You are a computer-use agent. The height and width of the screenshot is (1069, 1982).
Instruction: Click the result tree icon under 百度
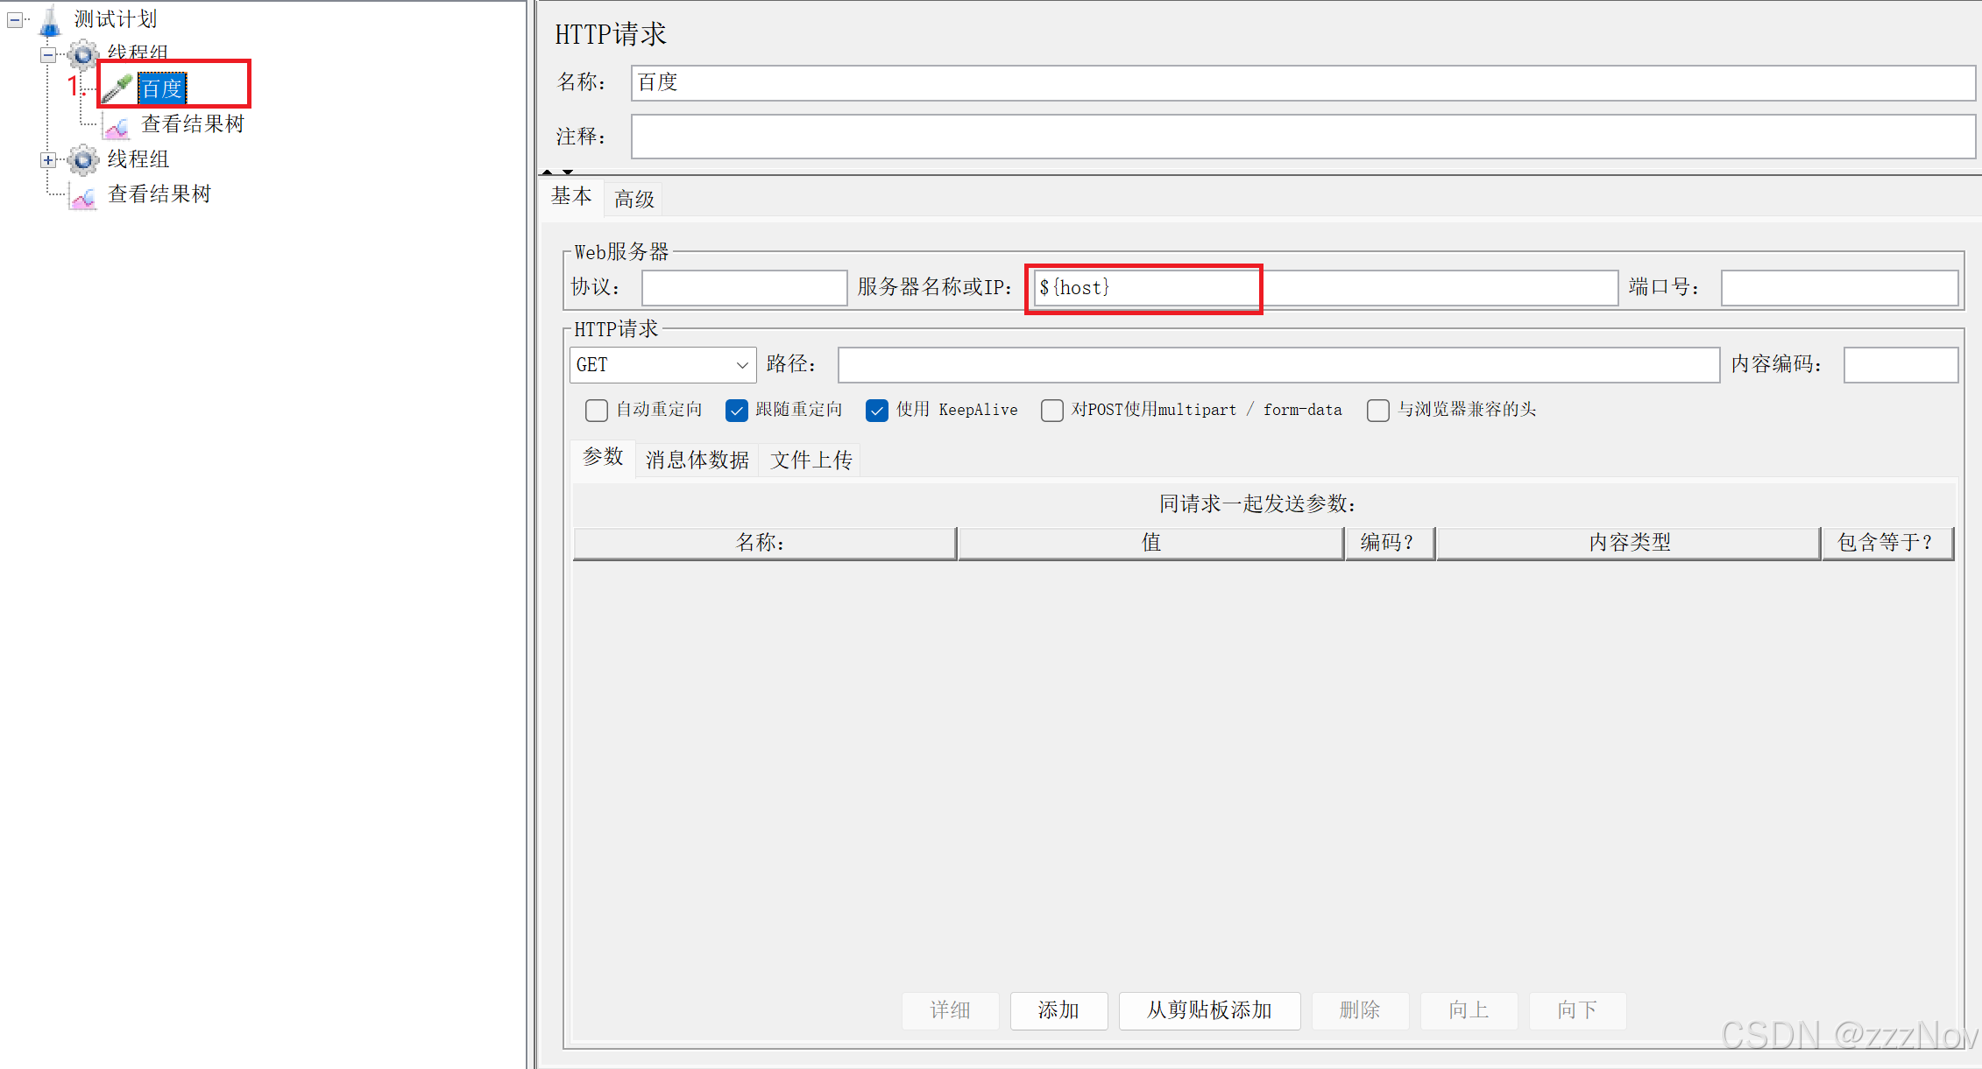point(117,125)
